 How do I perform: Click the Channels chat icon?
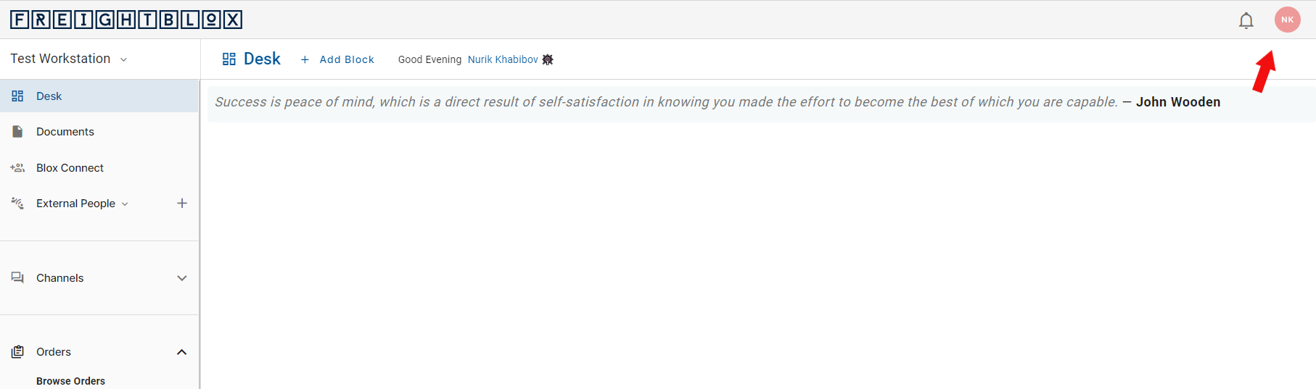17,277
